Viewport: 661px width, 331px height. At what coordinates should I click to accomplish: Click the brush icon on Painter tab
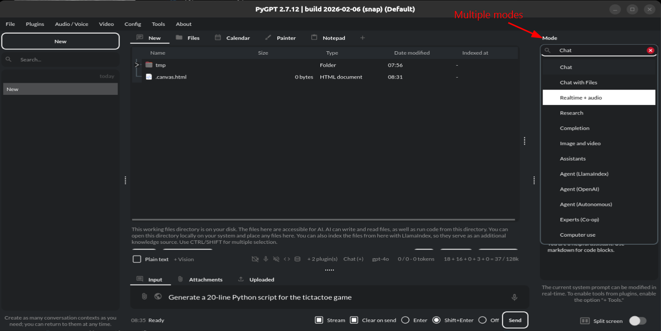pos(268,37)
